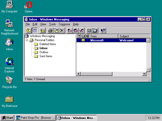162x121 pixels.
Task: Open the Edit menu
Action: click(x=35, y=24)
